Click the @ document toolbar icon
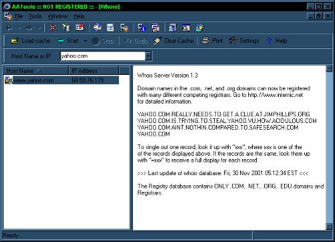The width and height of the screenshot is (335, 242). point(110,28)
